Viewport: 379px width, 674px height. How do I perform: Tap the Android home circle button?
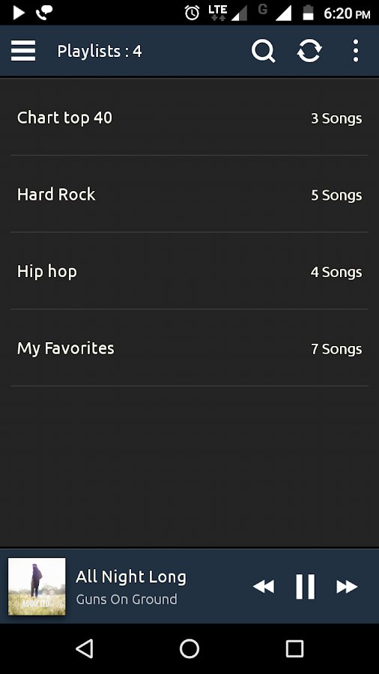click(x=189, y=649)
